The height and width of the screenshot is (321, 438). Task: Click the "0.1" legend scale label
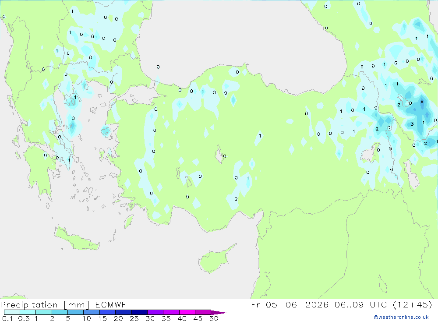tap(7, 318)
